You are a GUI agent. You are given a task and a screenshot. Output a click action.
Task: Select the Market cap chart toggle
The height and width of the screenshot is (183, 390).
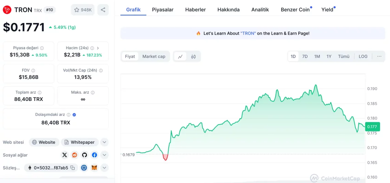pyautogui.click(x=154, y=56)
